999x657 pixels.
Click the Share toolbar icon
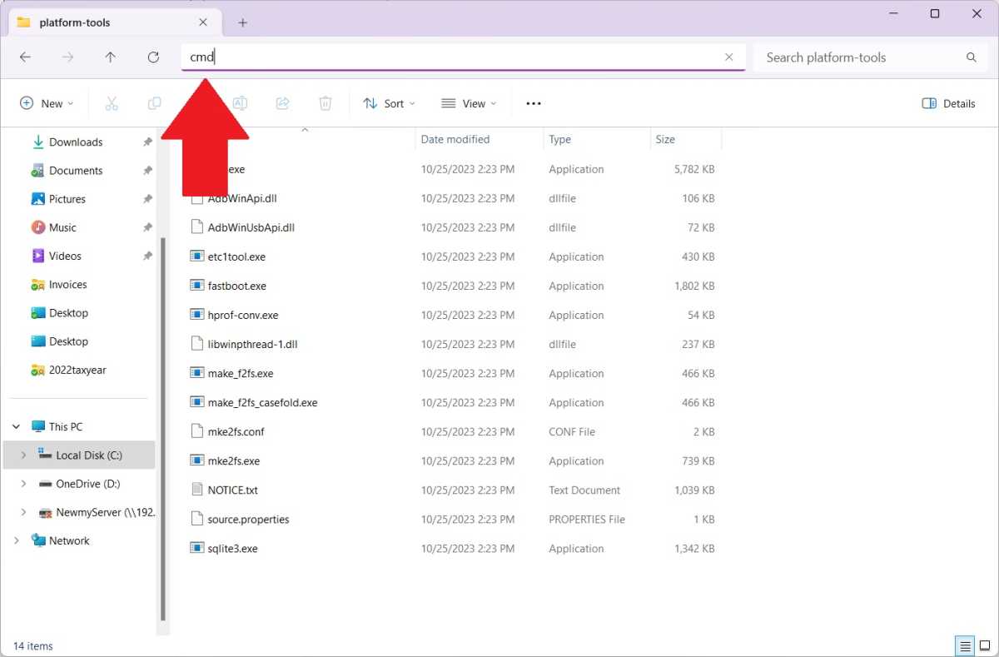[x=282, y=103]
